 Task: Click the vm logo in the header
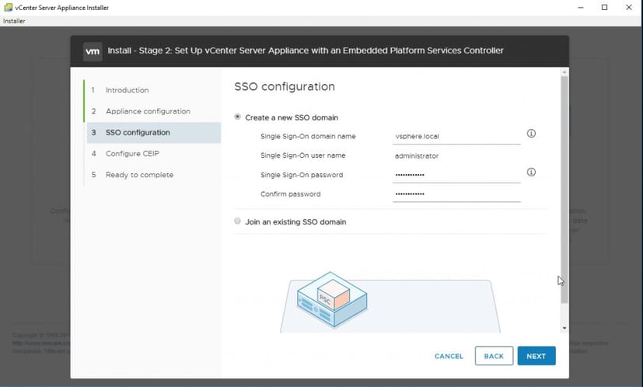[x=93, y=51]
